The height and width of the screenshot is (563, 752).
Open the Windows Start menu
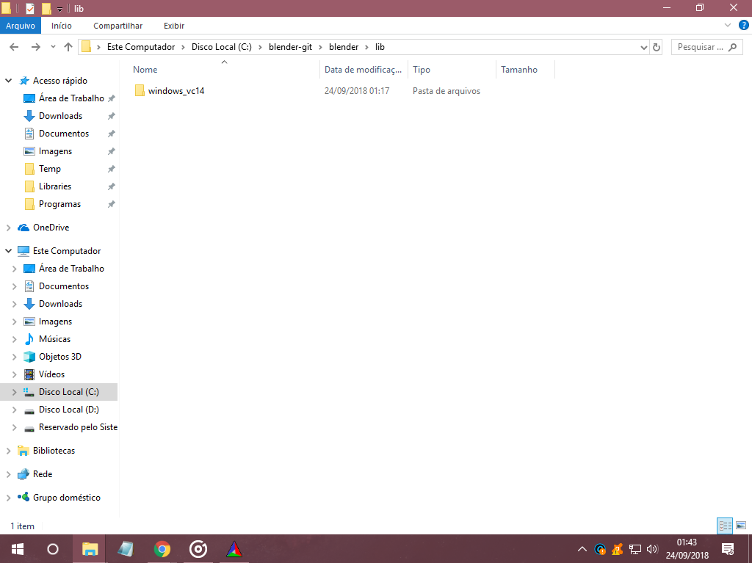click(18, 549)
